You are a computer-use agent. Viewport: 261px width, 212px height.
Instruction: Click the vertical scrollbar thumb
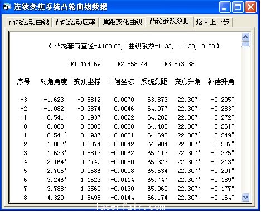pos(246,45)
